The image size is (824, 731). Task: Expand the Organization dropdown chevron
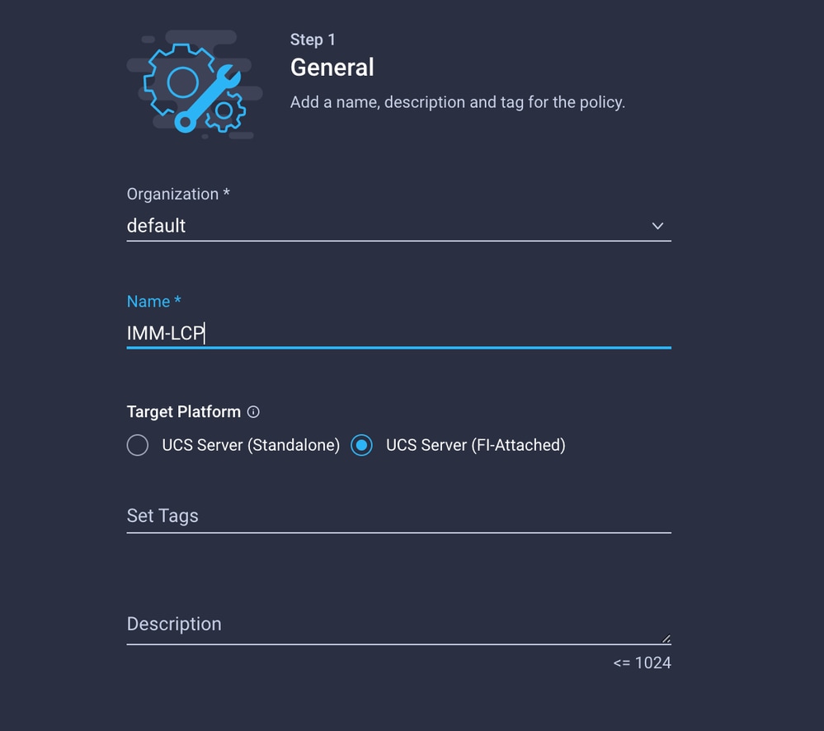[x=657, y=226]
